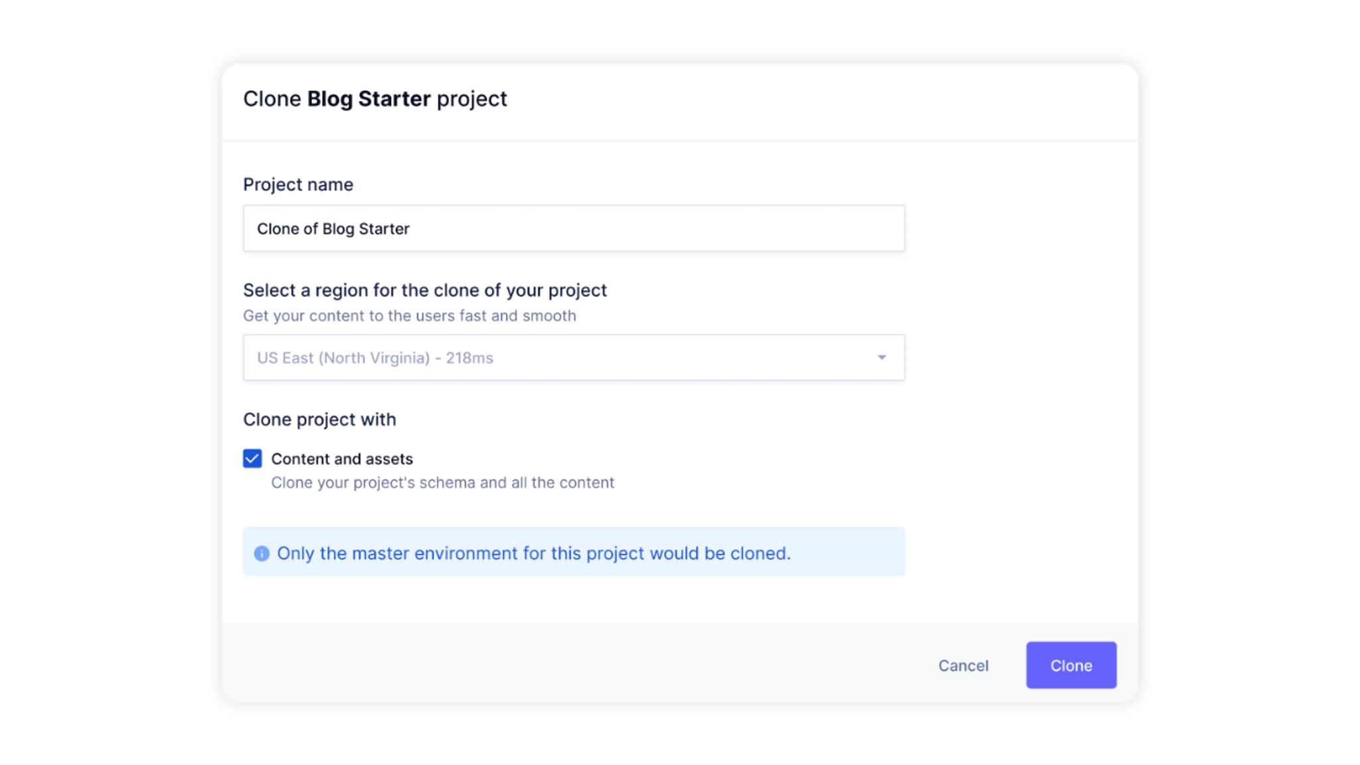Click the word project in the dialog title

pos(472,100)
